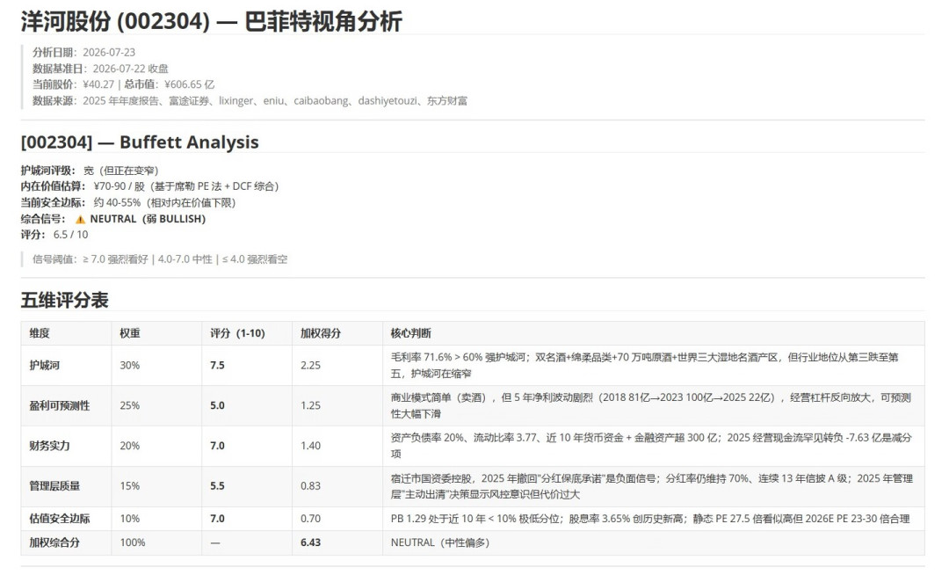
Task: Click the 管理层质量 row label
Action: (55, 486)
